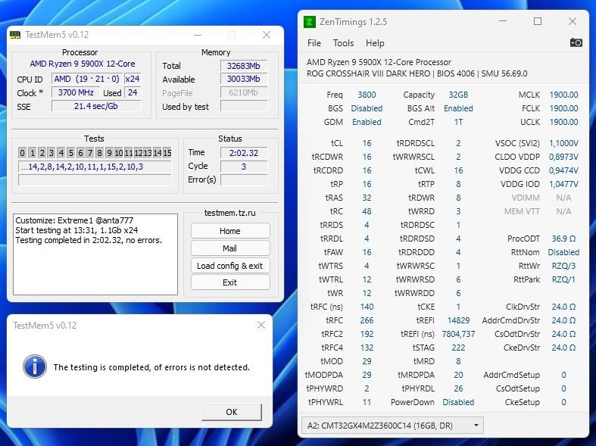Close the testing completed message dialog
Viewport: 596px width, 446px height.
coord(261,325)
